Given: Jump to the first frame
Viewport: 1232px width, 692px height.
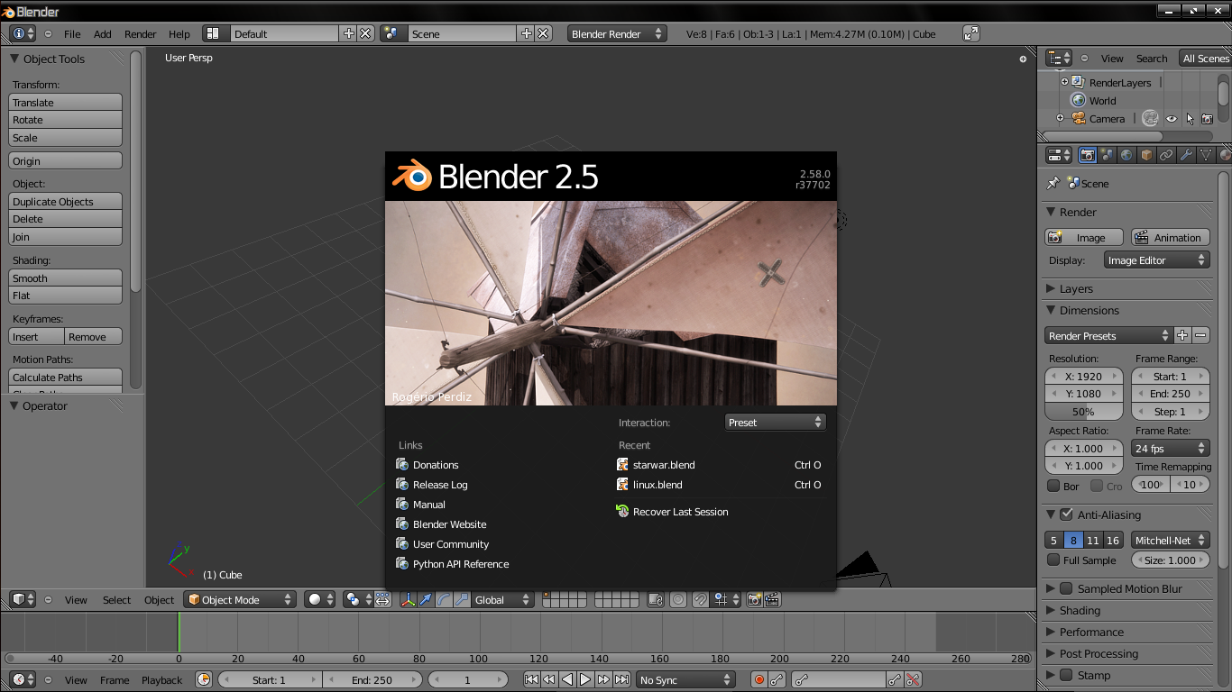Looking at the screenshot, I should 531,680.
